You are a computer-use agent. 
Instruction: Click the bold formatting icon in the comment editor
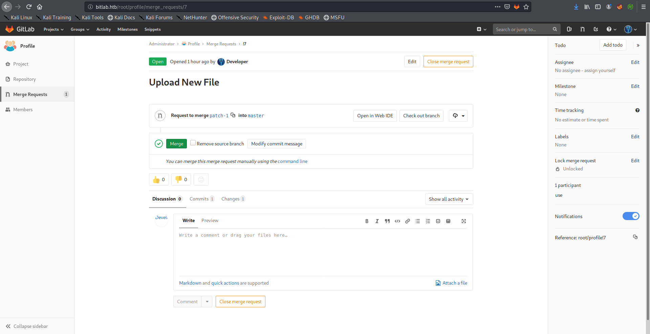[367, 221]
